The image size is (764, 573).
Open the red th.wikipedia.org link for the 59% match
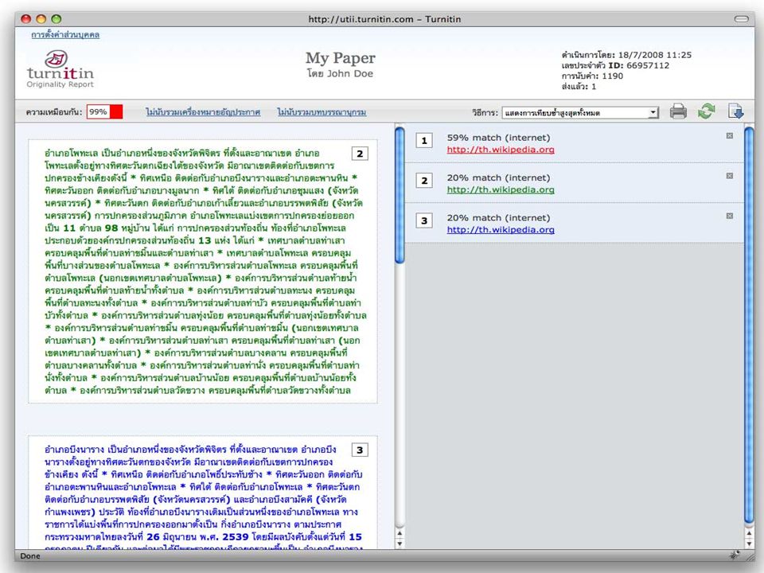501,150
